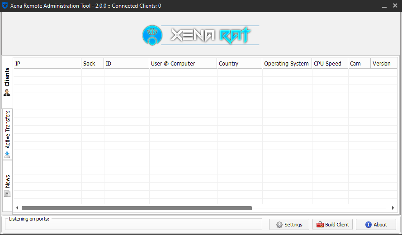Screen dimensions: 402x235
Task: Open the Settings dialog
Action: [289, 225]
